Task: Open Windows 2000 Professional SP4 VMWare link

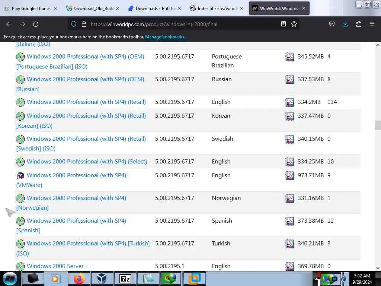Action: click(71, 180)
